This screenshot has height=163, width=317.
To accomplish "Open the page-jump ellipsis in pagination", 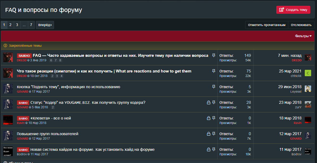I will click(x=24, y=25).
